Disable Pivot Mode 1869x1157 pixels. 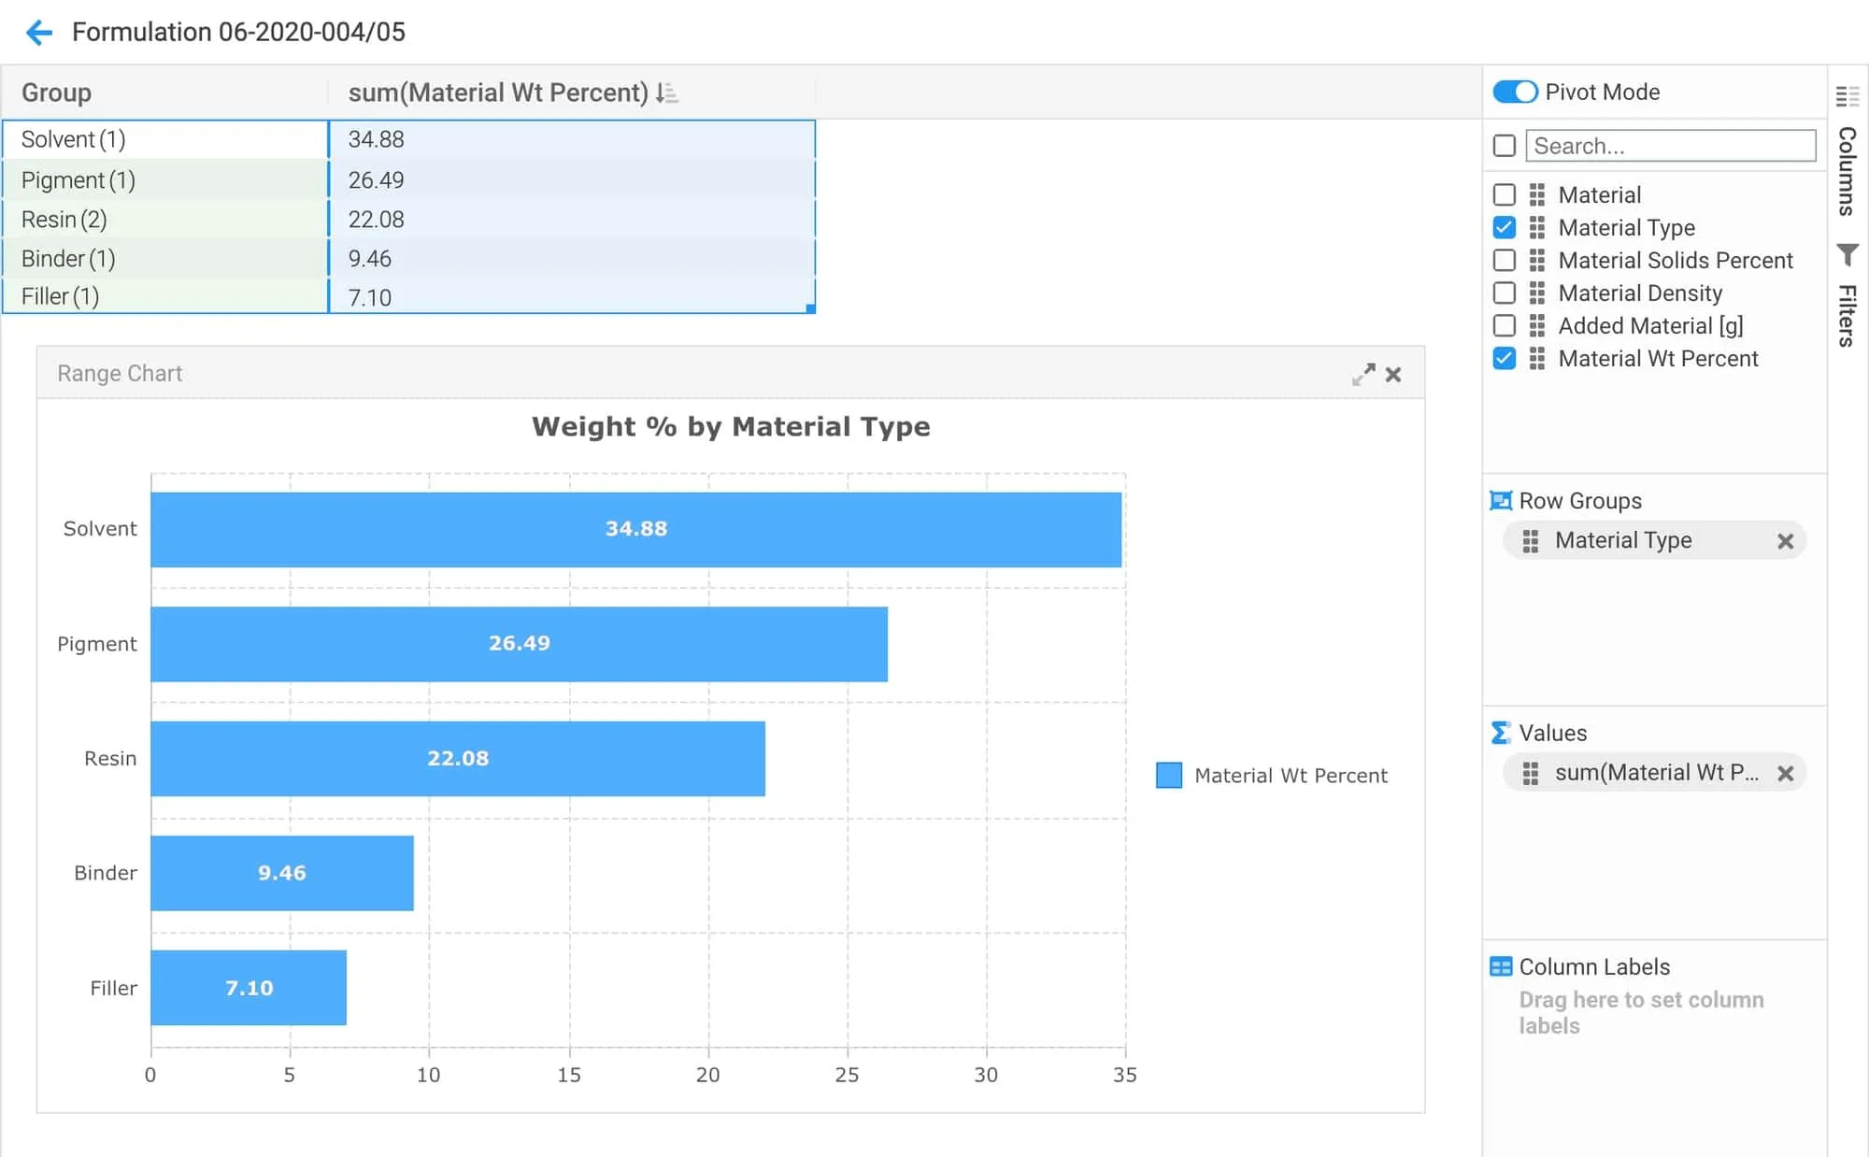[1516, 92]
